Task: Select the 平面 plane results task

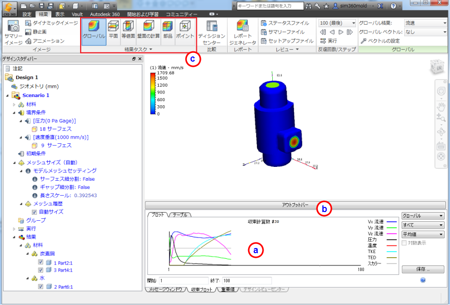Action: 114,32
